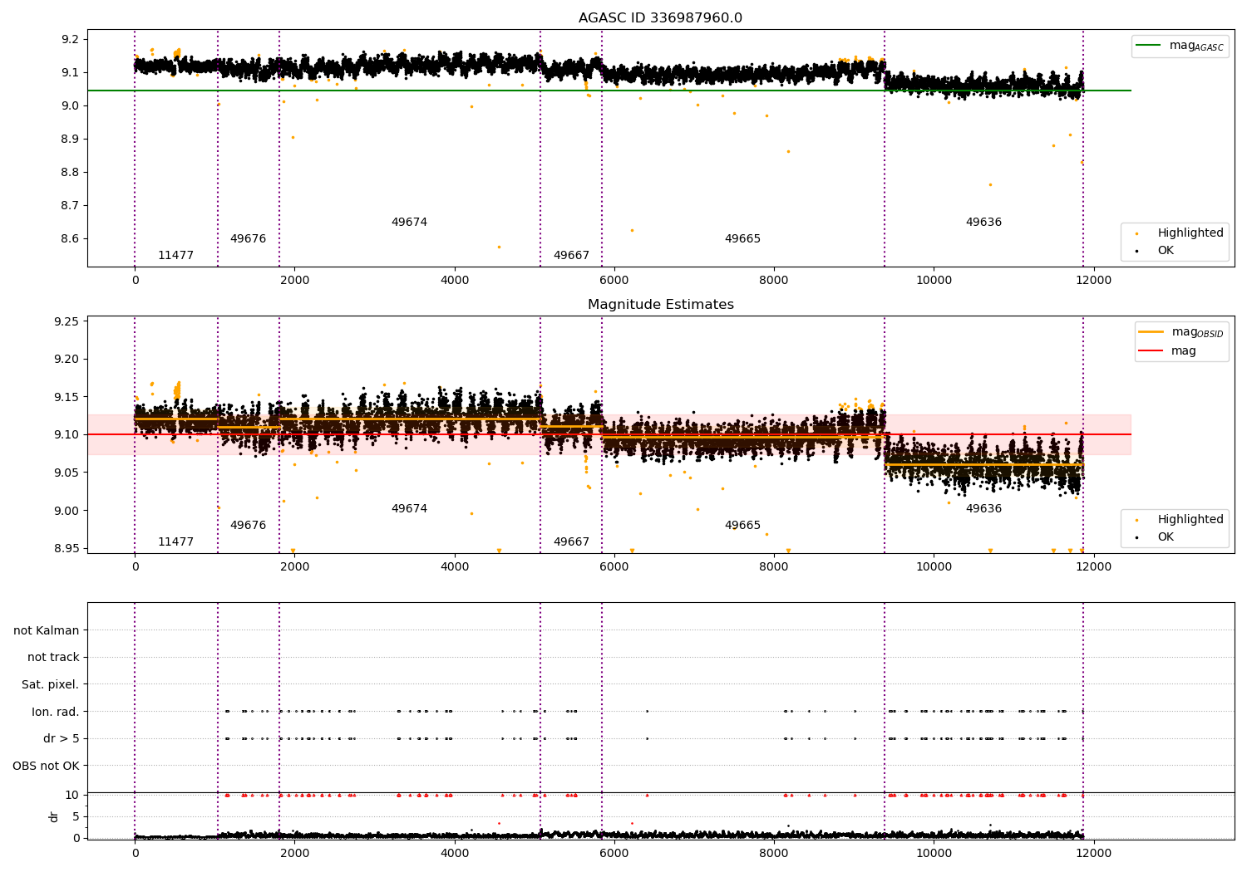The height and width of the screenshot is (872, 1247).
Task: Click obsid label 49636 in AGASC ID plot
Action: (983, 223)
